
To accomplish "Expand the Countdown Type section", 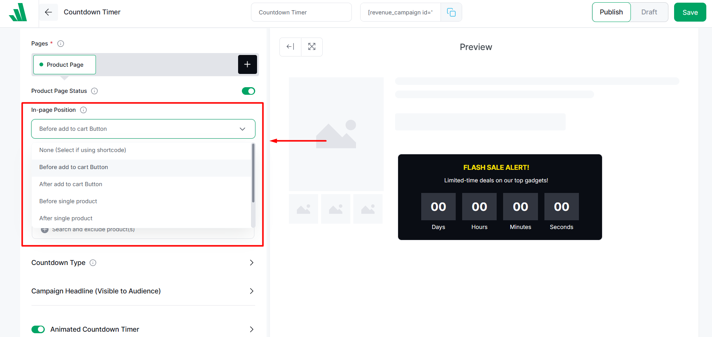I will (x=143, y=263).
